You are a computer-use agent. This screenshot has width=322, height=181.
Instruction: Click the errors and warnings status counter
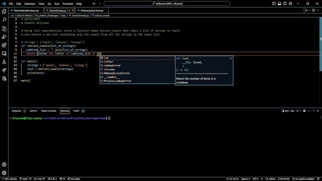[x=52, y=179]
